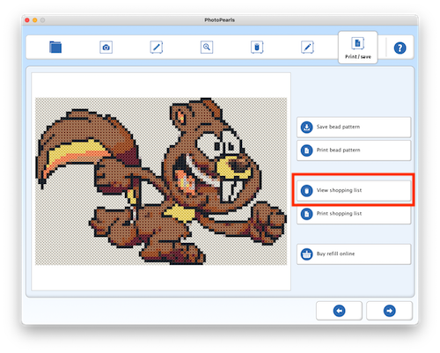Click the PhotoPearls window title bar

tap(220, 20)
